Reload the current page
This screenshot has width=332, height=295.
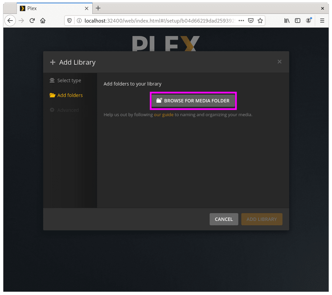tap(32, 21)
